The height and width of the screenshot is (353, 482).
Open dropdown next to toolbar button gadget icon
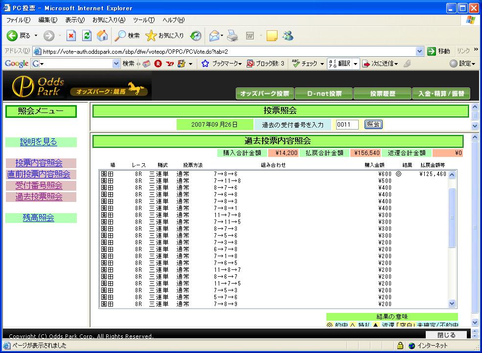(x=190, y=64)
